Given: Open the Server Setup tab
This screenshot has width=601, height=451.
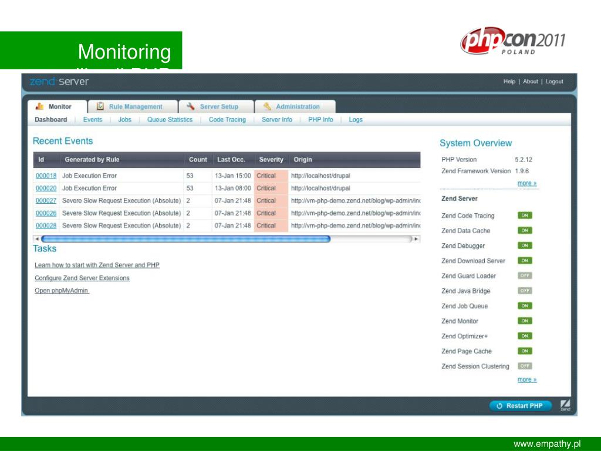Looking at the screenshot, I should pos(216,107).
